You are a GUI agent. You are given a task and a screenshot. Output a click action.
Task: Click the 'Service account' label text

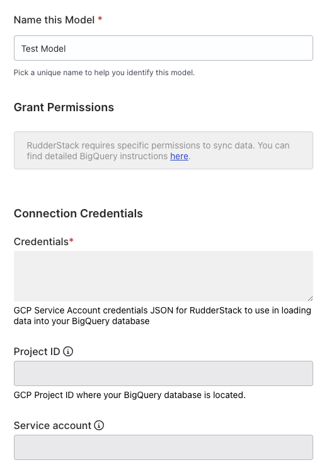(x=52, y=425)
